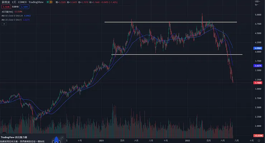
Task: Click the 5.0000 price scale label
Action: pyautogui.click(x=258, y=15)
